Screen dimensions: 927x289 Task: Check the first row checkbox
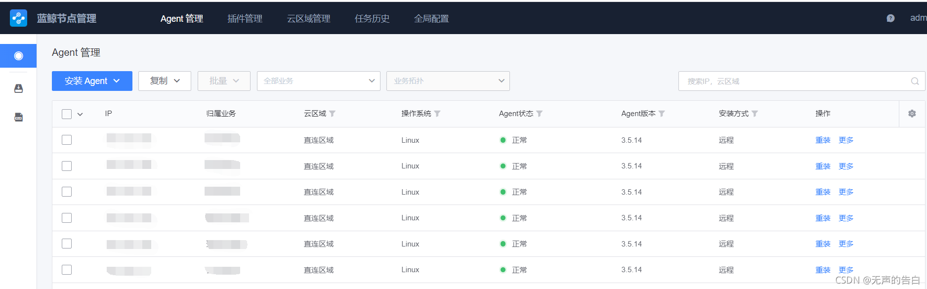point(67,140)
